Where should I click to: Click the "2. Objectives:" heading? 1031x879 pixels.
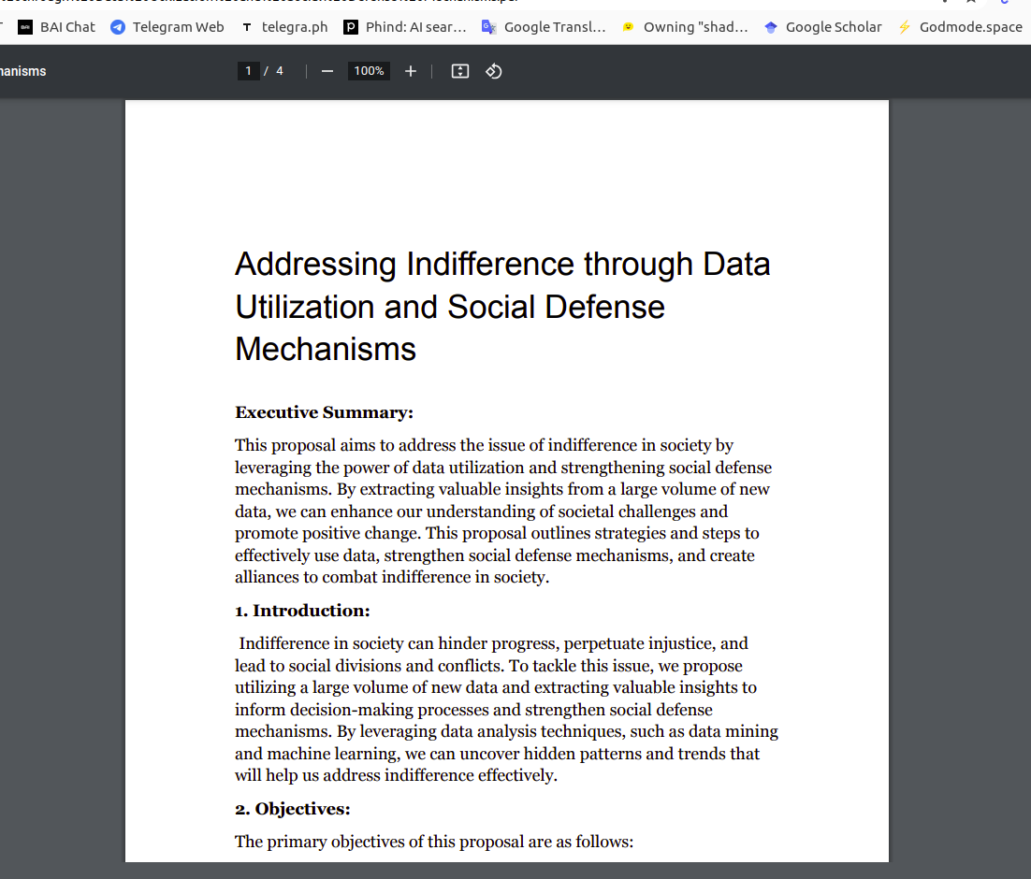coord(292,809)
